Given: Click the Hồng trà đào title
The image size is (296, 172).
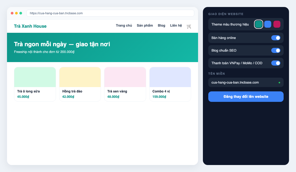Looking at the screenshot, I should (x=72, y=91).
